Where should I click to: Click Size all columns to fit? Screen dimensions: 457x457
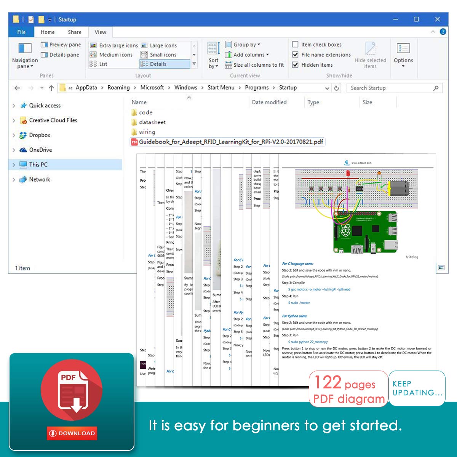coord(254,65)
